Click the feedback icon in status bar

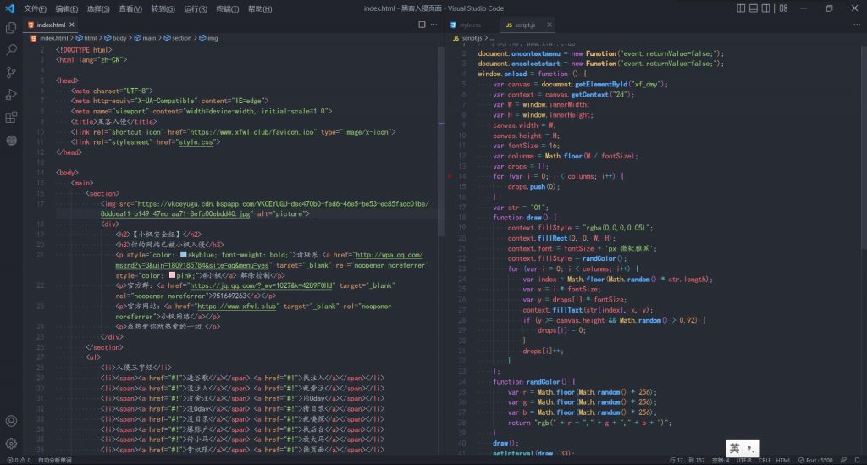click(843, 460)
